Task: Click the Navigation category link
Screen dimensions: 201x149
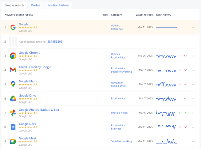Action: [117, 82]
